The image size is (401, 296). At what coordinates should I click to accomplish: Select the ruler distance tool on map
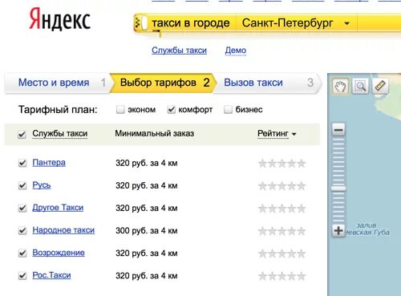(x=380, y=86)
